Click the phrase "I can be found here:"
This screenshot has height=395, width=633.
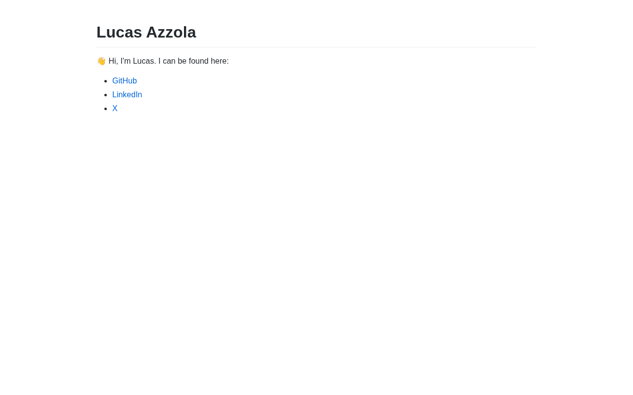coord(194,61)
